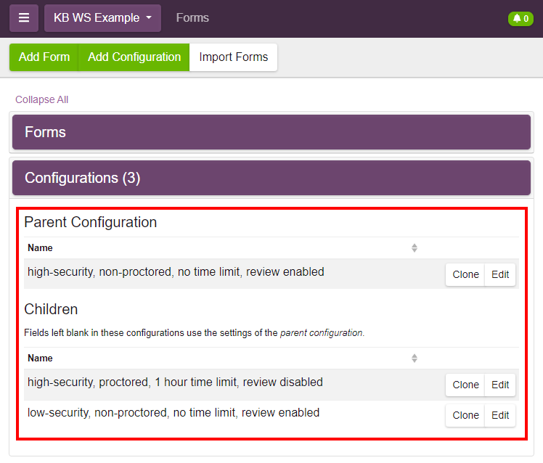Screen dimensions: 543x463
Task: Open the hamburger navigation menu
Action: [x=23, y=18]
